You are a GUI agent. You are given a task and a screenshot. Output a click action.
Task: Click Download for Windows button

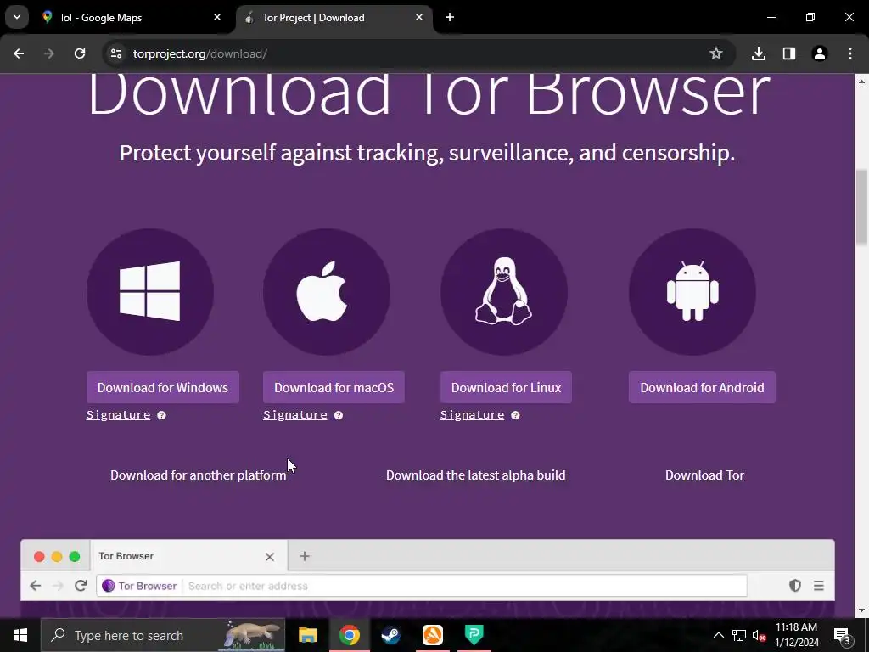(163, 387)
